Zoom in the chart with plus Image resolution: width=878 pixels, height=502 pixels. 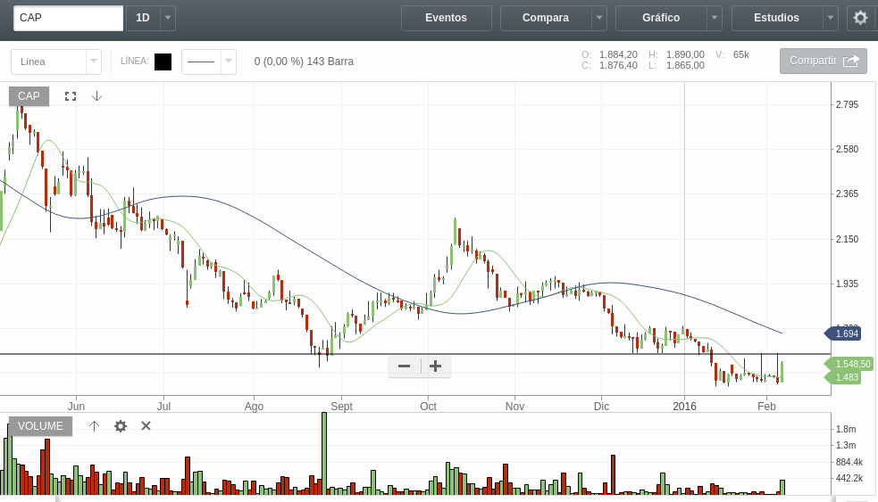(x=435, y=366)
